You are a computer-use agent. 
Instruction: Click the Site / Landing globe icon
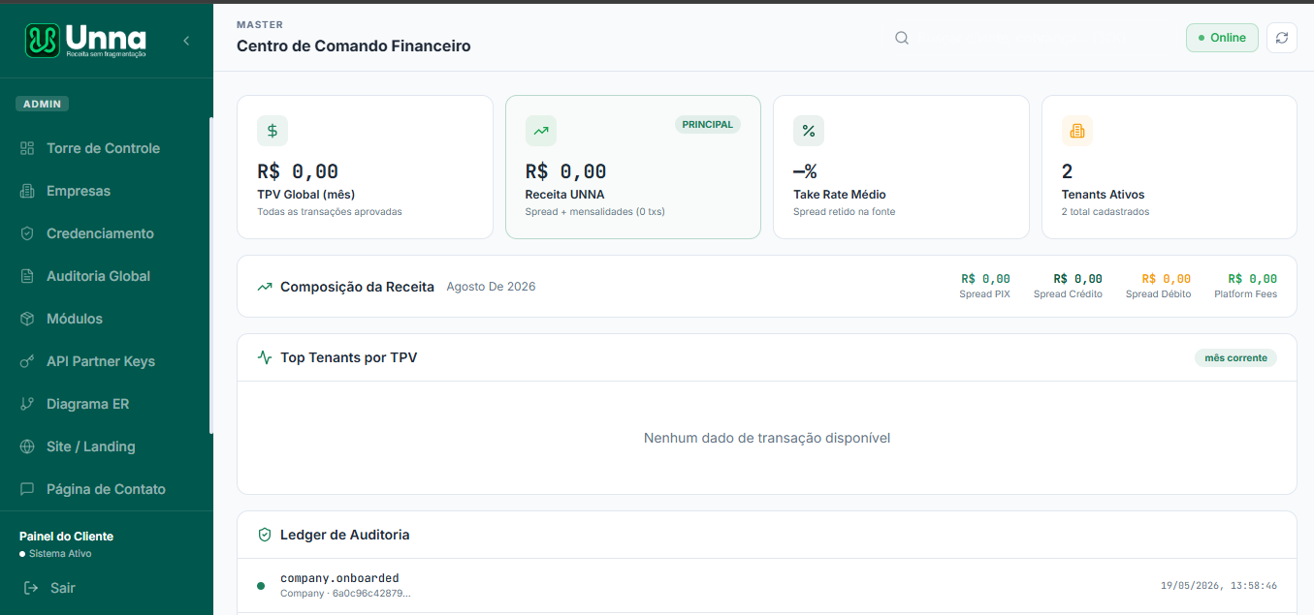[x=27, y=446]
